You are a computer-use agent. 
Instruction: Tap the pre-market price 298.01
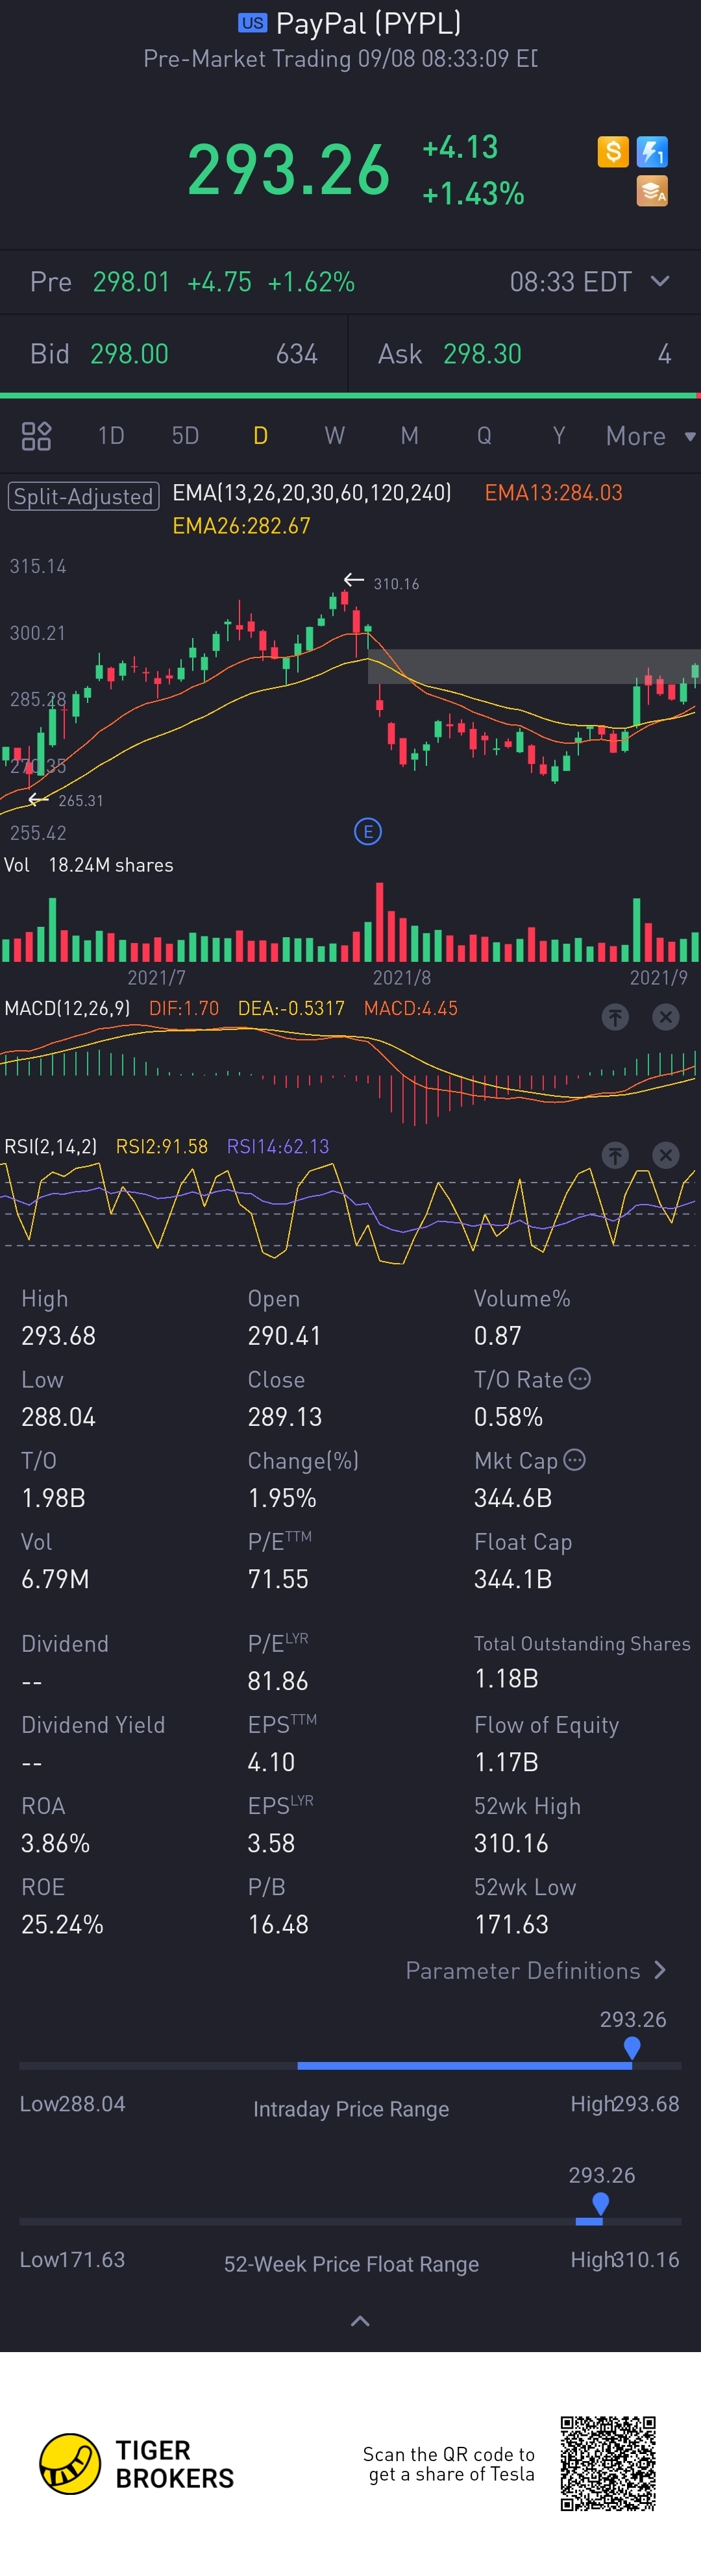131,282
